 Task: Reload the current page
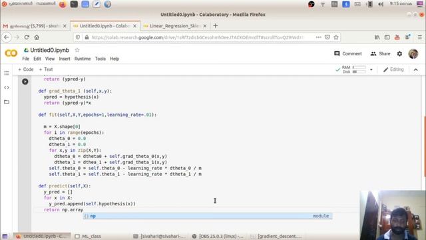pyautogui.click(x=27, y=37)
